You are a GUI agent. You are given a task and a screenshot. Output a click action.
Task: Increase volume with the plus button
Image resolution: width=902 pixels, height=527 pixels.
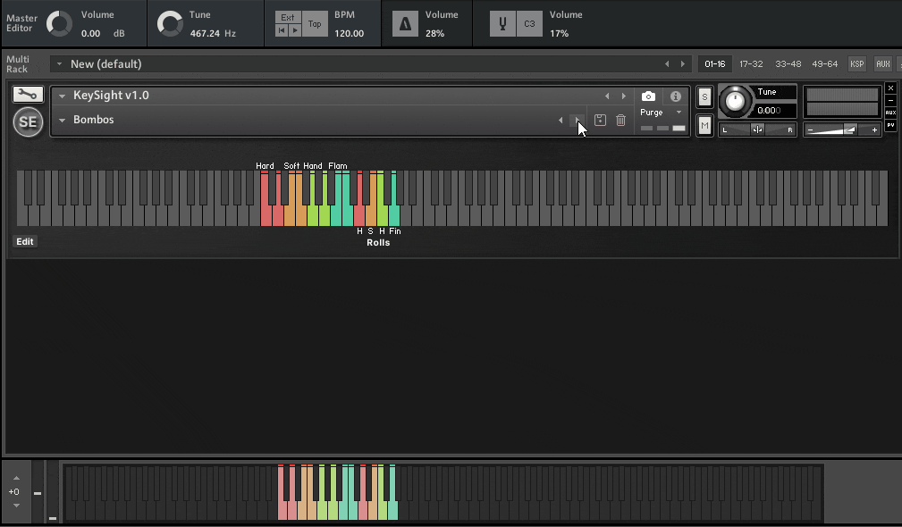[x=874, y=130]
